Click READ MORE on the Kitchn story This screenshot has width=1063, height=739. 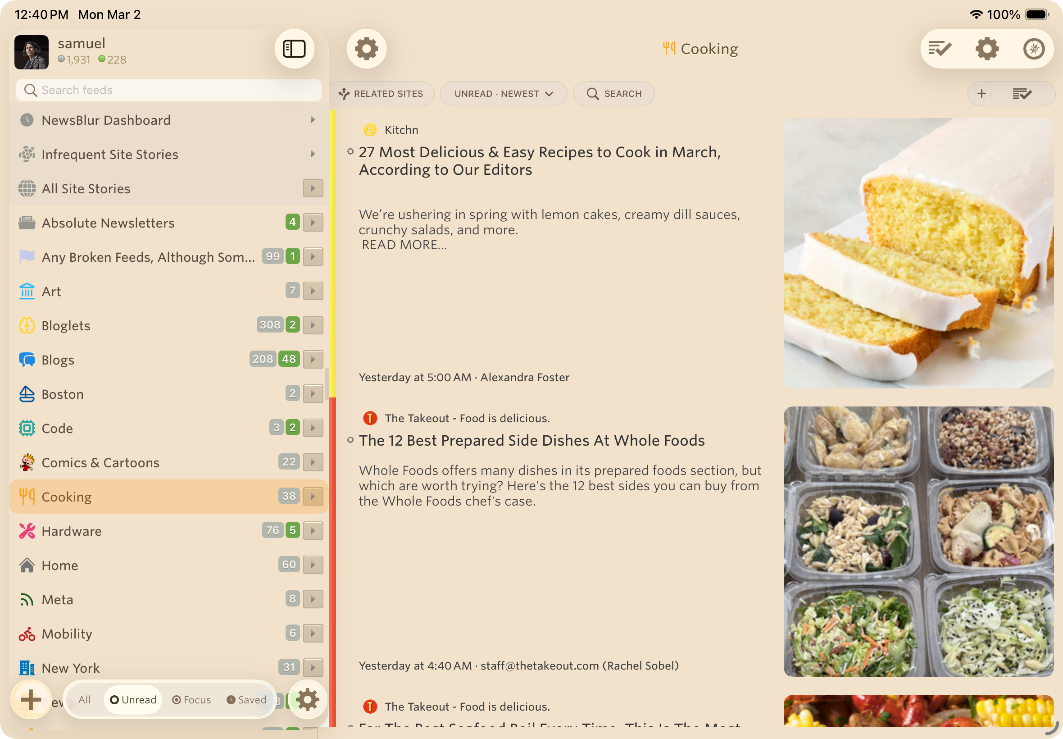pos(404,245)
